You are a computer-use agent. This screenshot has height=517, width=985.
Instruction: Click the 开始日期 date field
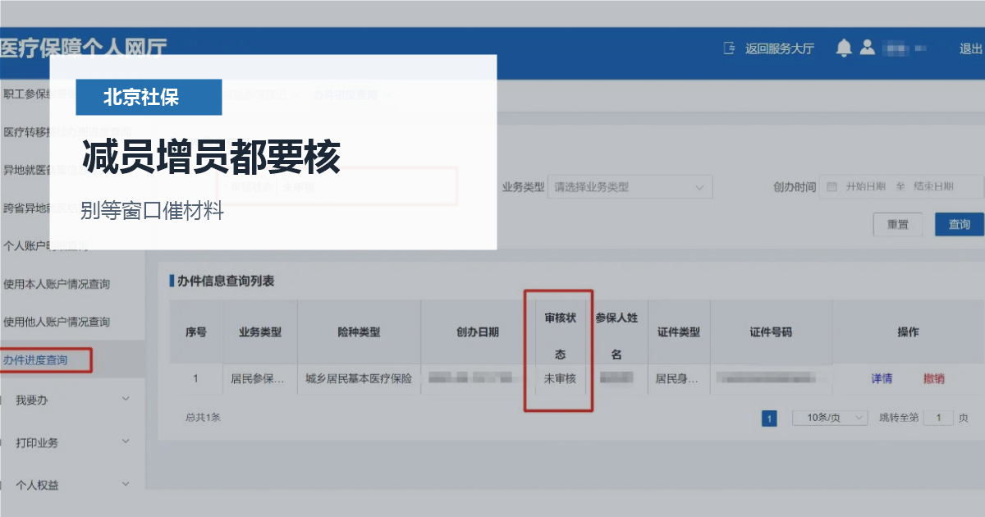(x=865, y=186)
